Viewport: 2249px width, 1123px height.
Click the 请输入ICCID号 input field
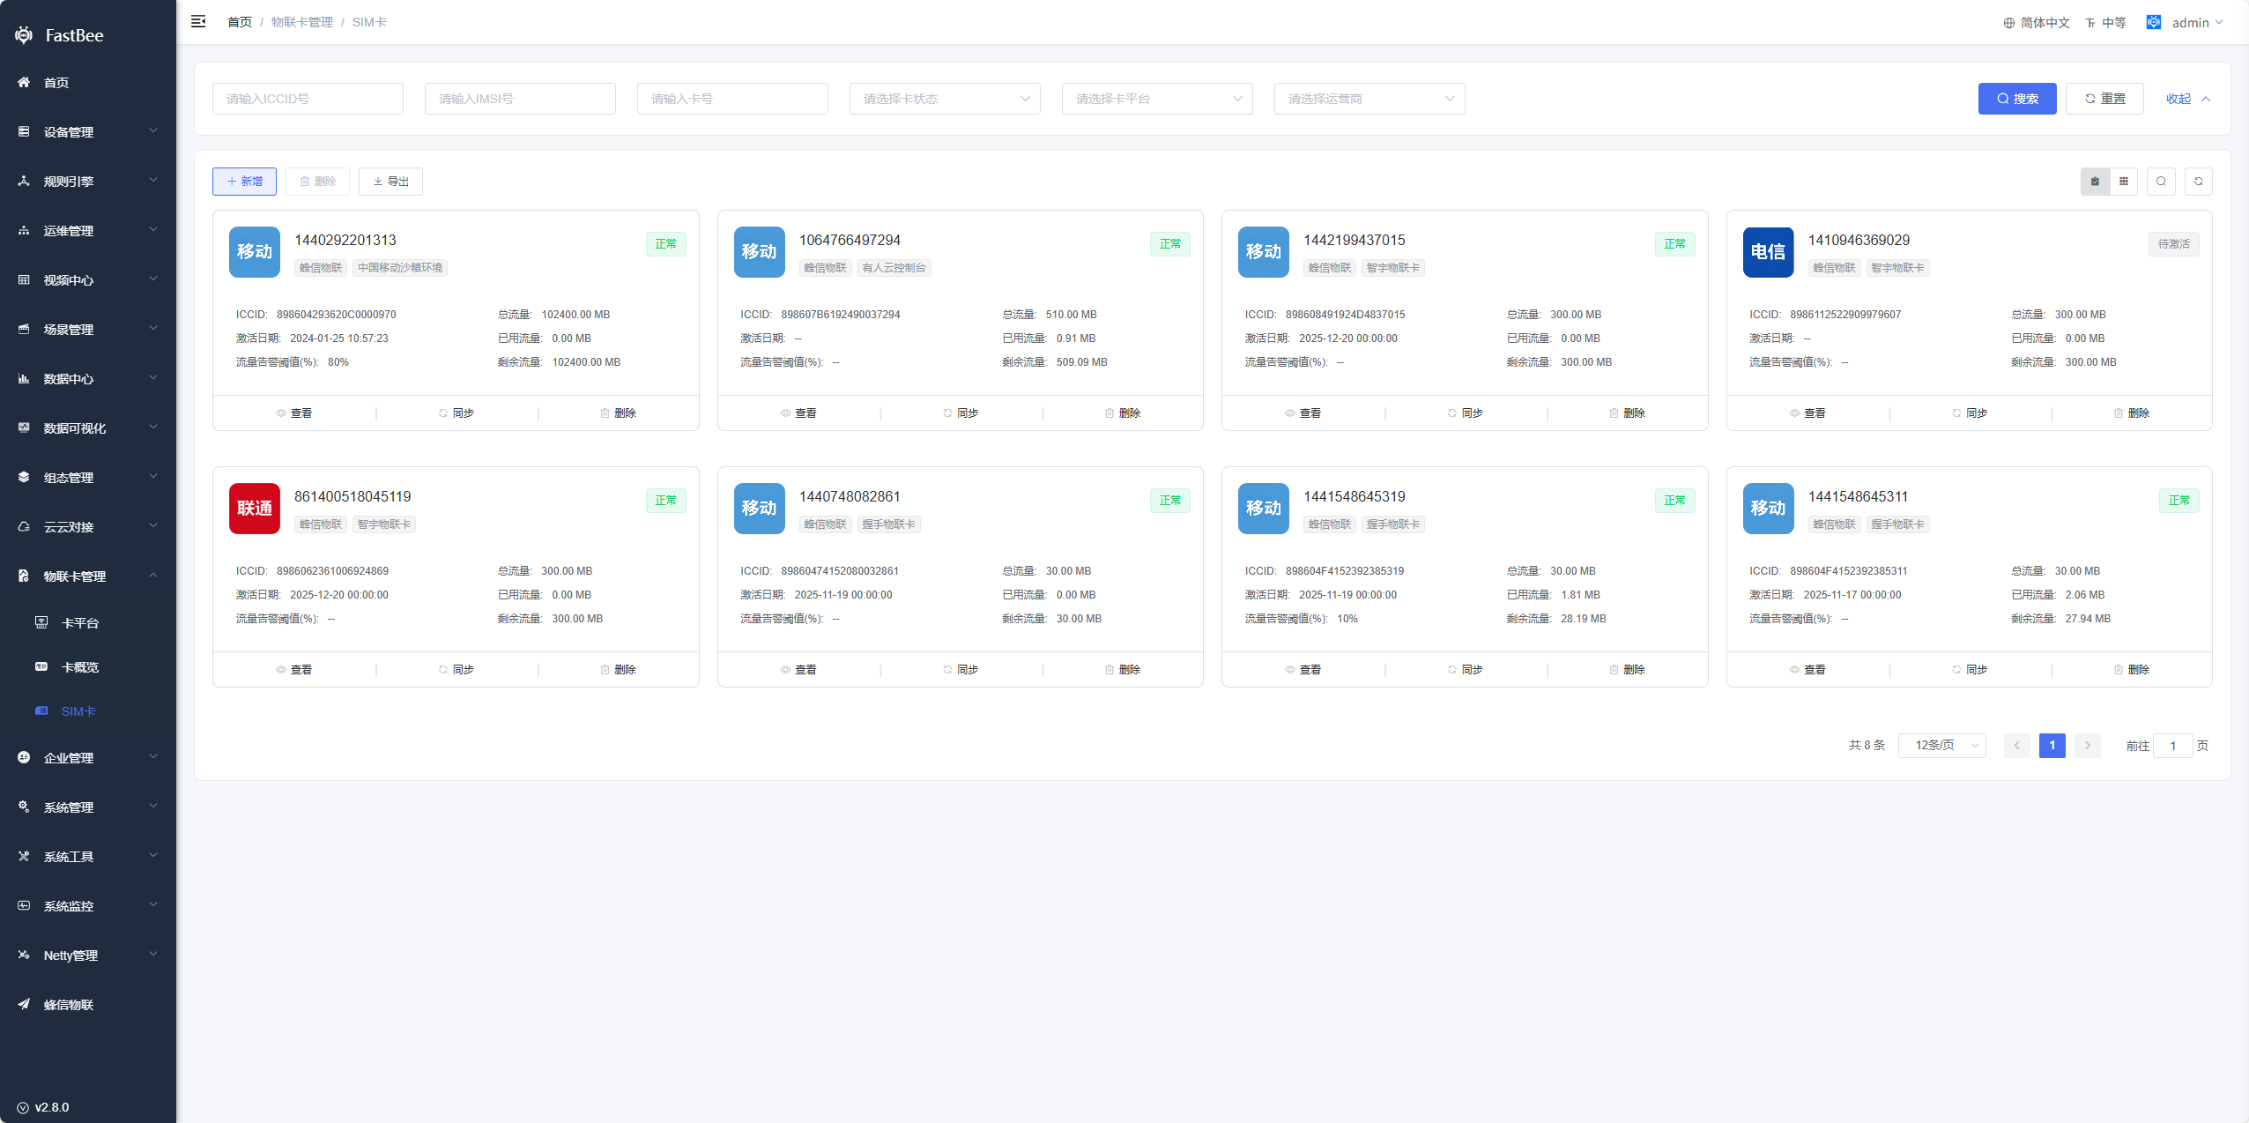308,99
